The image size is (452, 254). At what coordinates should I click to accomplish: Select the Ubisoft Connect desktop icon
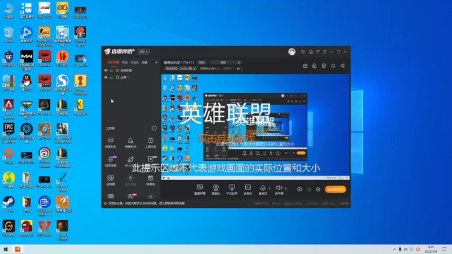click(45, 157)
